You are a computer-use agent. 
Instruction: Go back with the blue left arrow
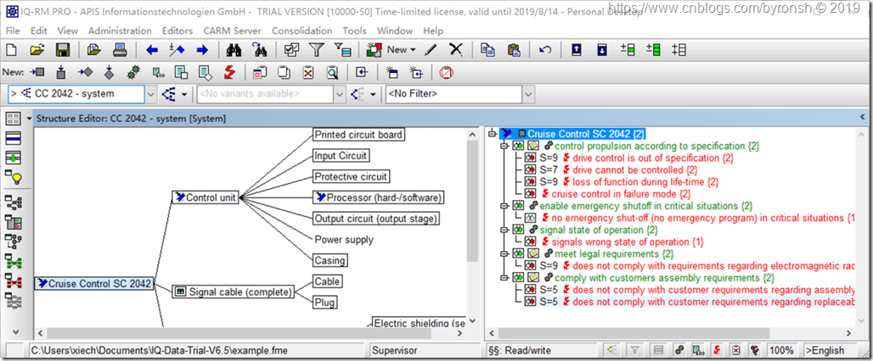(151, 50)
